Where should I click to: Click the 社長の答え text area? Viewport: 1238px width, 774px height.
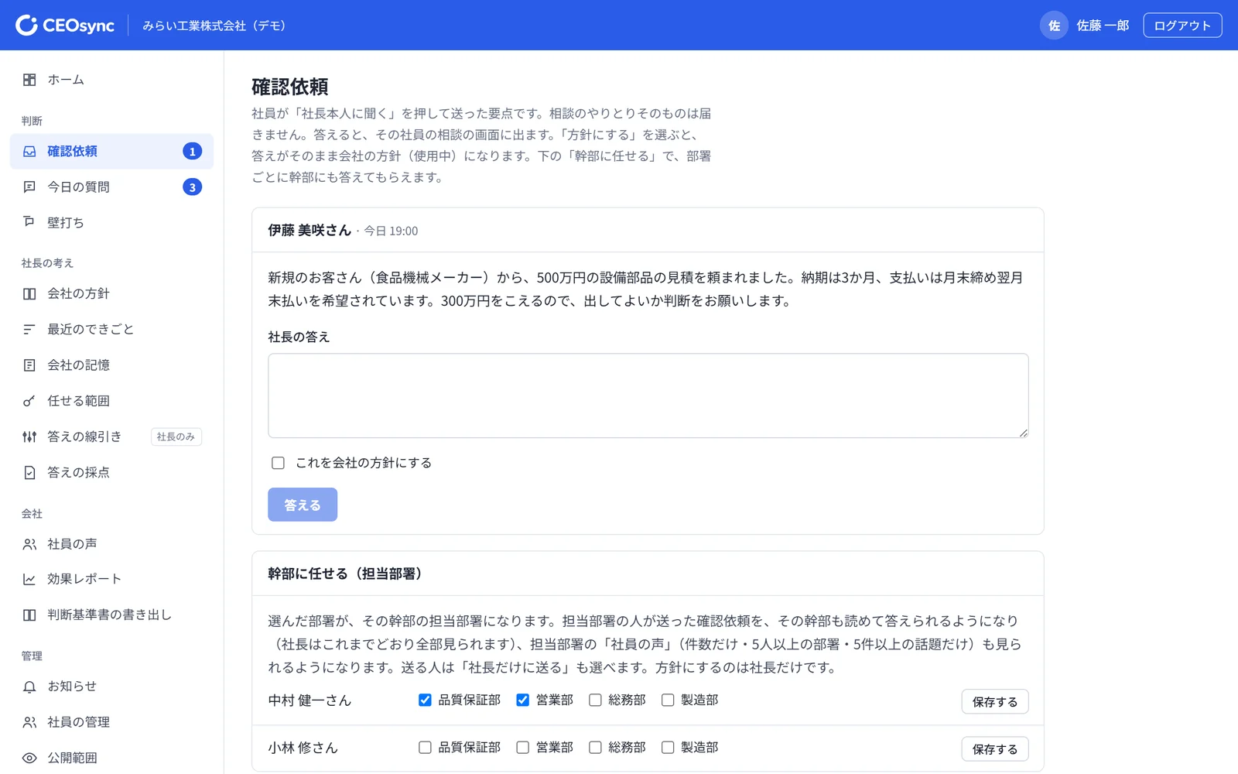tap(648, 396)
